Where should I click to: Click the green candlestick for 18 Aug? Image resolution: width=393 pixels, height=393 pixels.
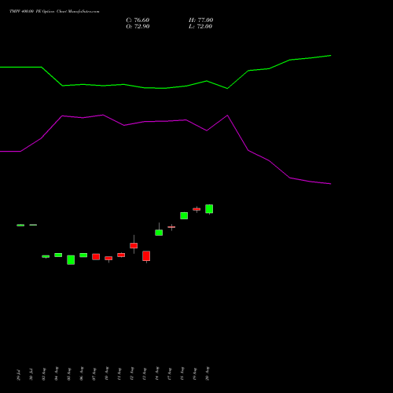tap(184, 215)
